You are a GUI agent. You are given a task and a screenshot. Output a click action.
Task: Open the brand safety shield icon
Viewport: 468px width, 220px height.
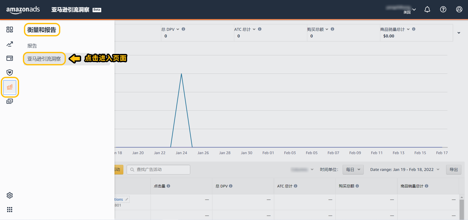[10, 72]
